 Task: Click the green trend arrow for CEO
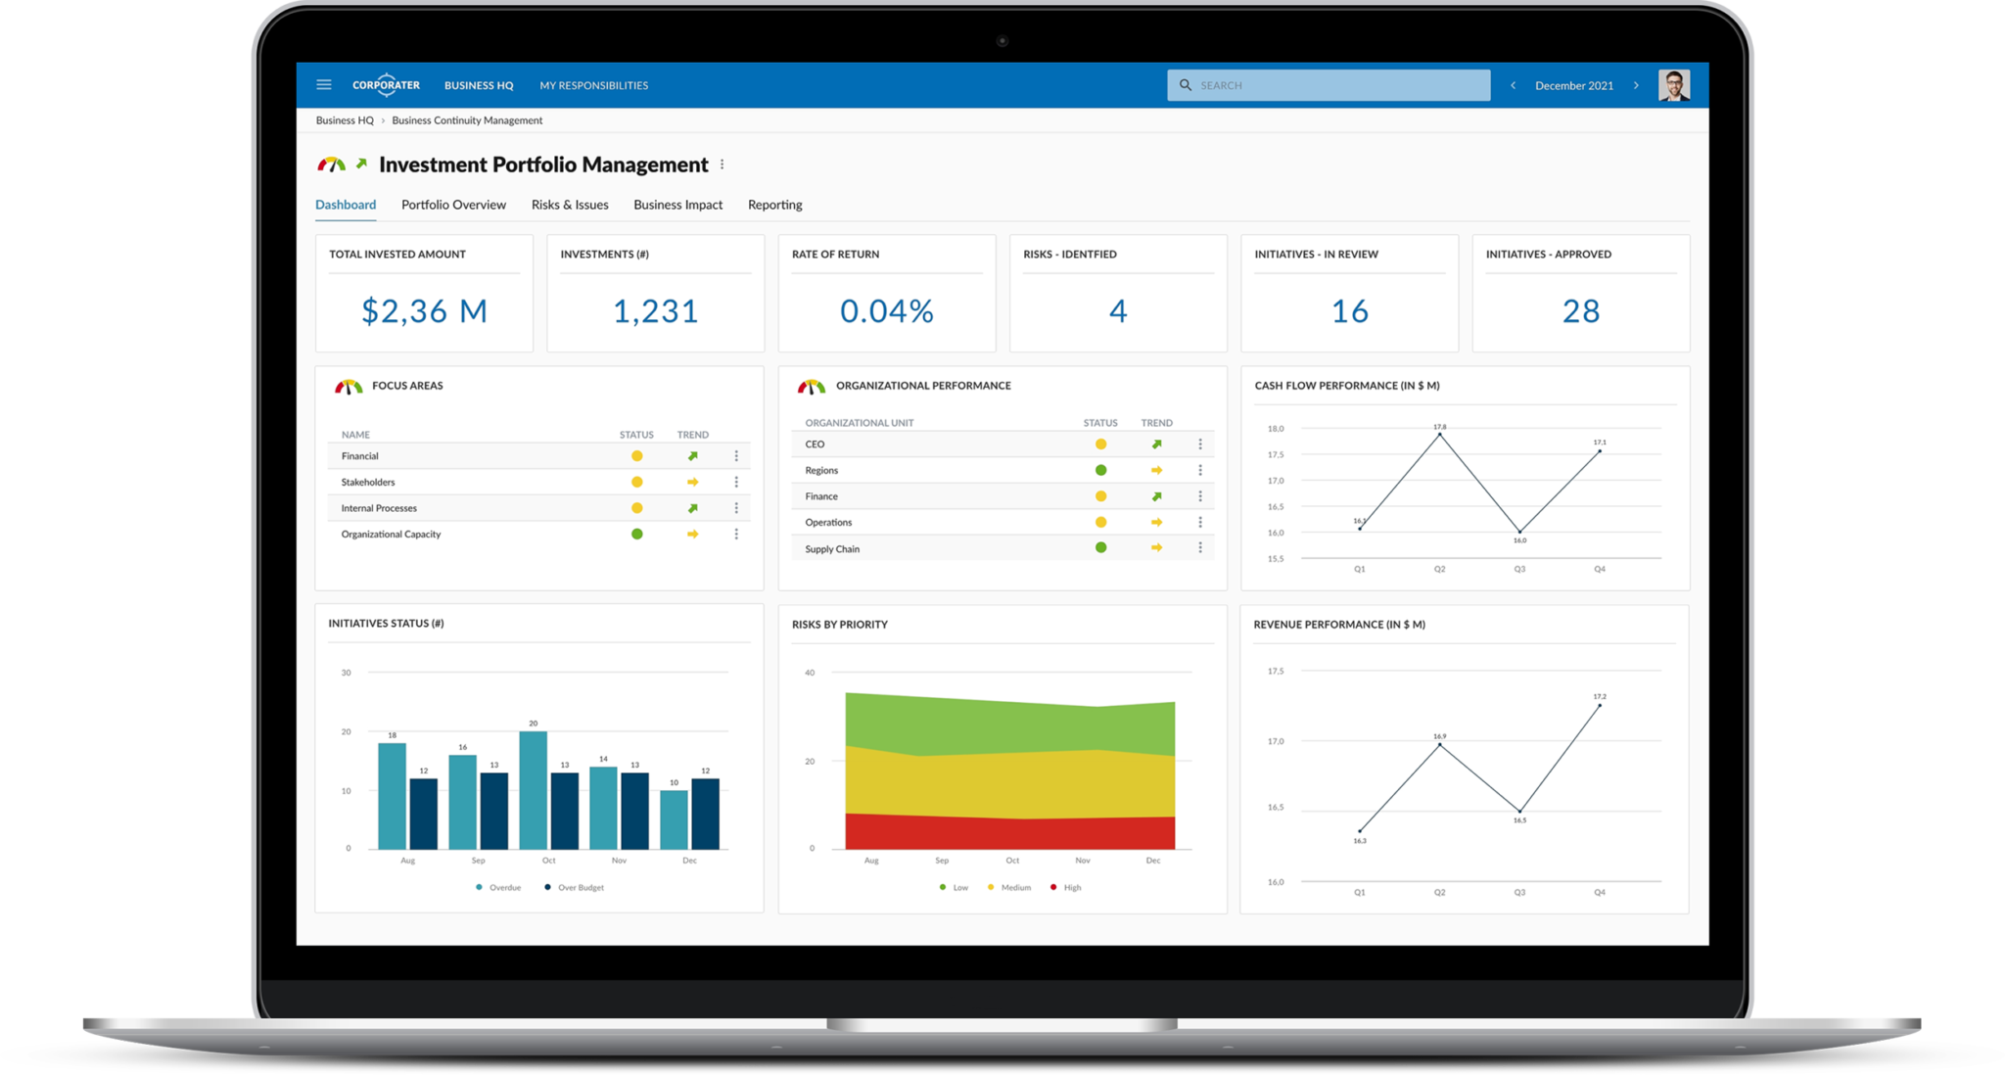pos(1156,444)
